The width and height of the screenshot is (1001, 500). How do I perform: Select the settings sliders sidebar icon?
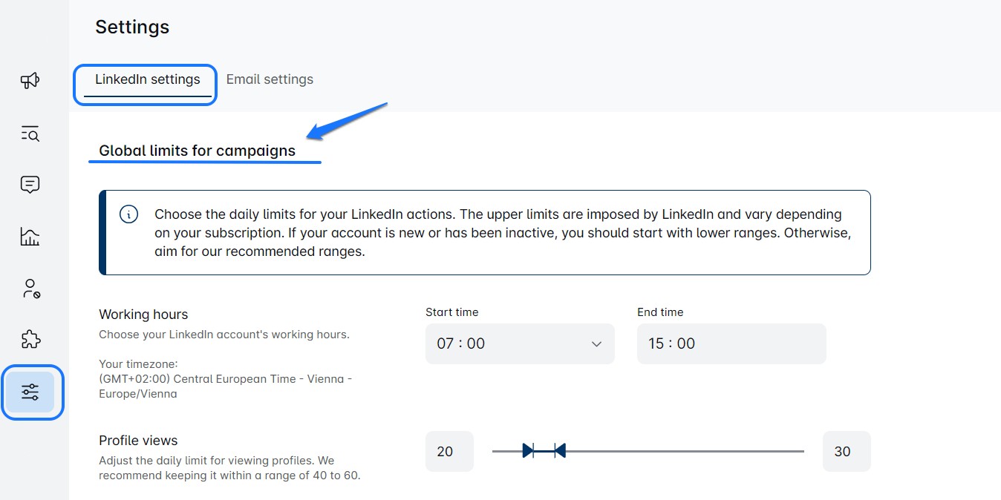point(30,392)
